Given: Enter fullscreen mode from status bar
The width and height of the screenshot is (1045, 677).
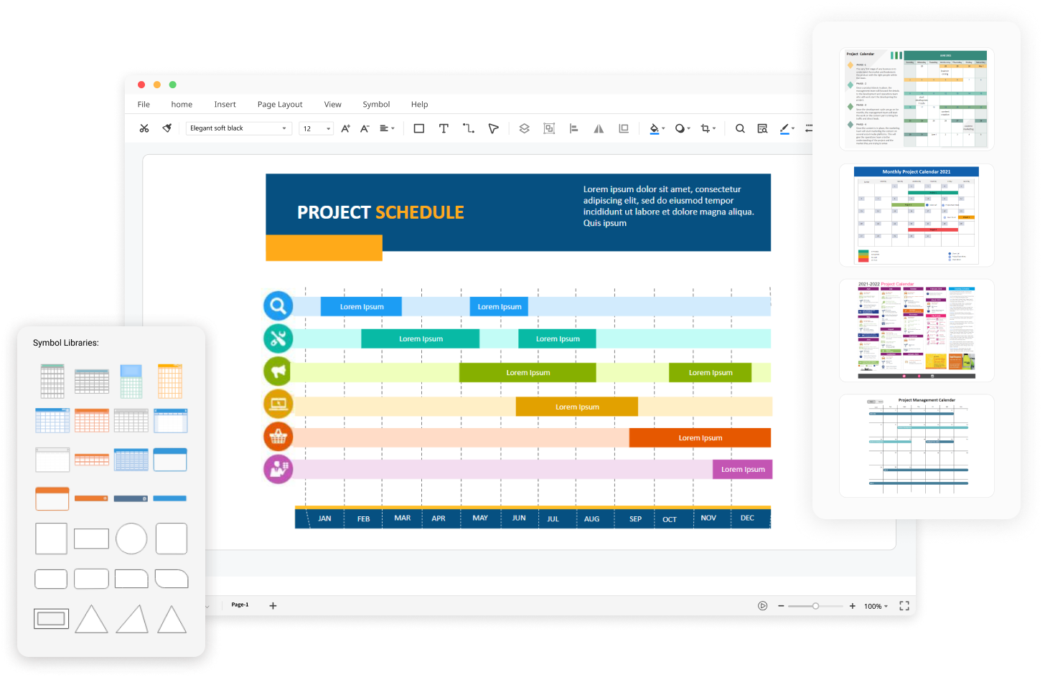Looking at the screenshot, I should 904,606.
